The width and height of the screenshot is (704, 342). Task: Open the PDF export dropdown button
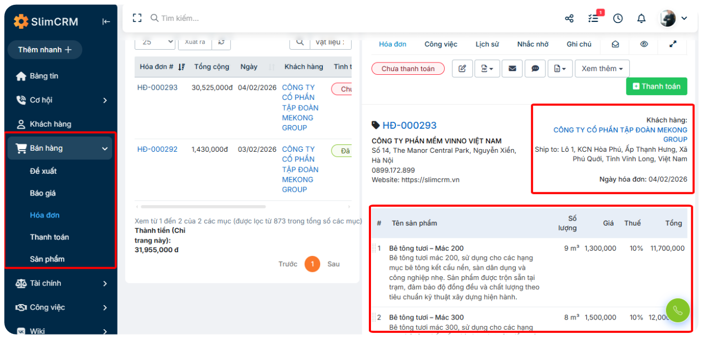(487, 68)
